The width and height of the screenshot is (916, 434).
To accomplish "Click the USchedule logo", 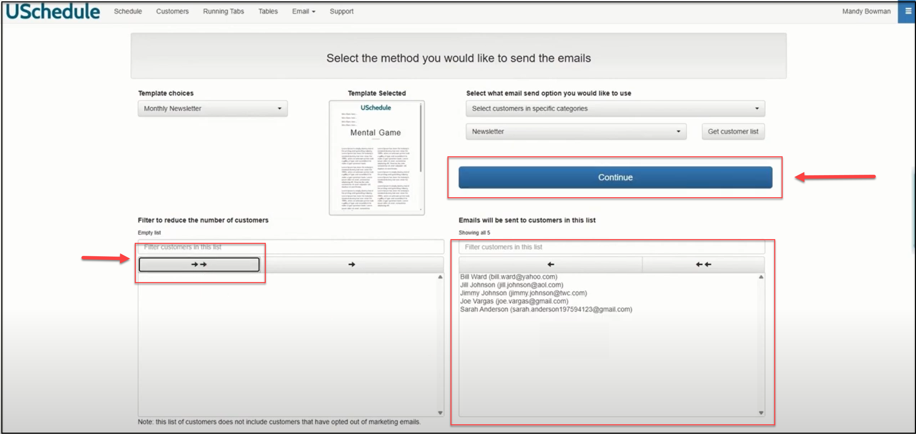I will (x=53, y=12).
